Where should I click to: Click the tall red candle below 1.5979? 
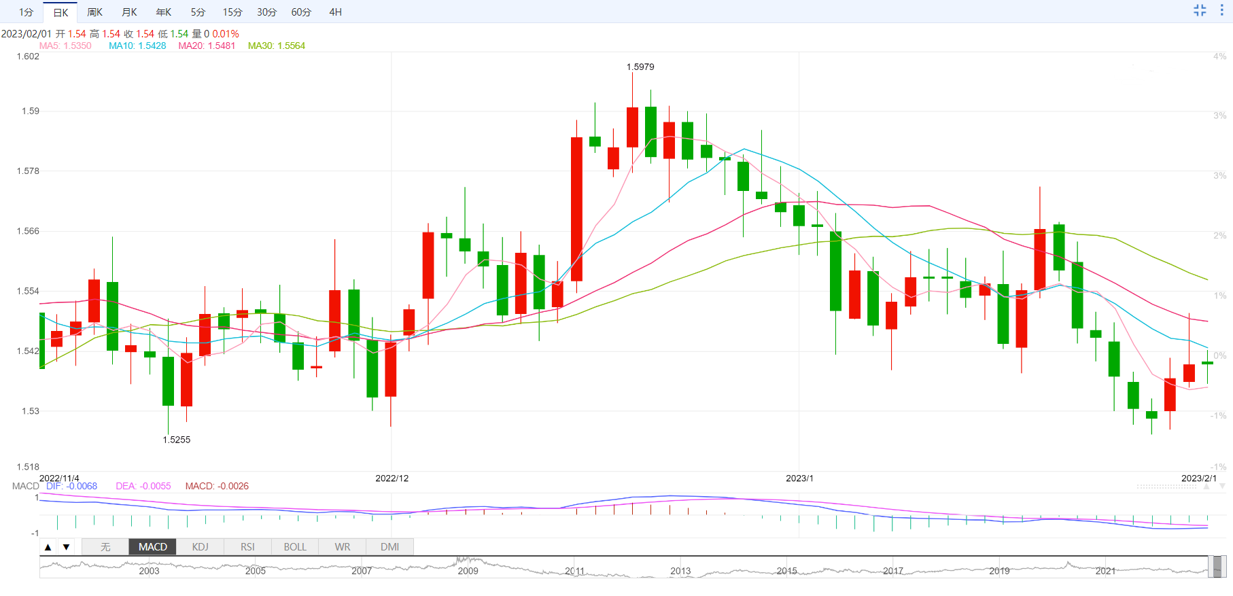(x=632, y=127)
